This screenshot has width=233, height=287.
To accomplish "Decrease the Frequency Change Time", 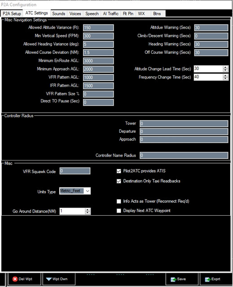I will coord(225,79).
